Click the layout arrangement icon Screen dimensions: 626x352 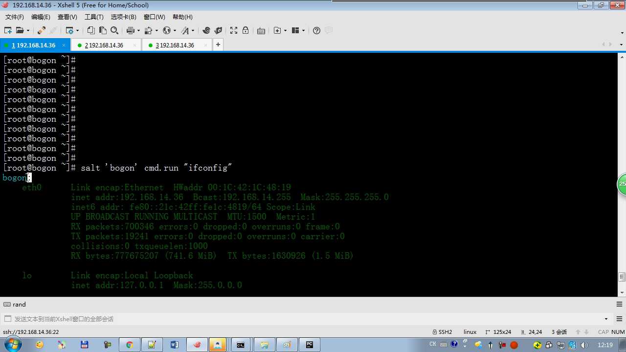[295, 30]
